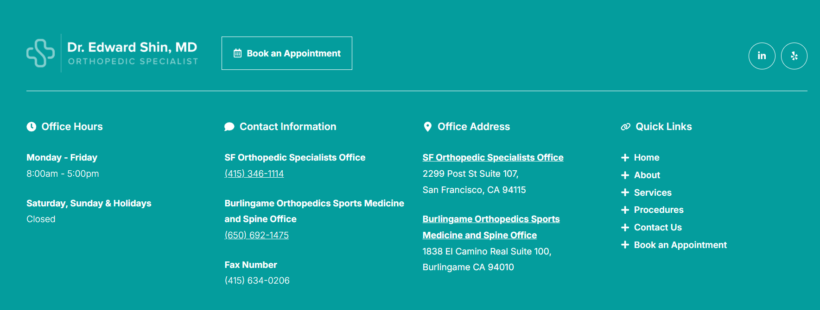
Task: Click the speech bubble icon by Contact Information
Action: coord(229,126)
